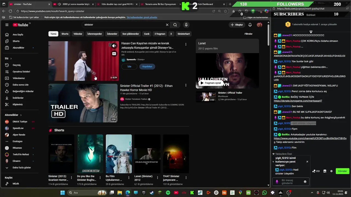351x197 pixels.
Task: Open more options for Sinister Official Trailer #1
Action: 186,85
